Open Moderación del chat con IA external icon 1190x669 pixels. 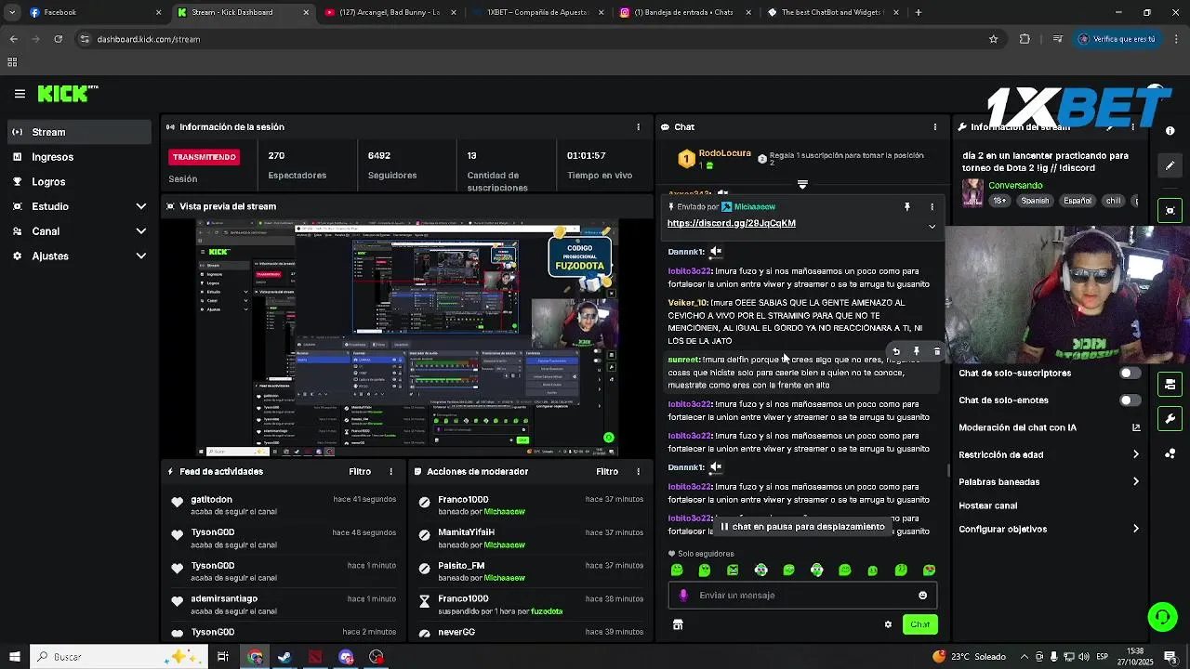tap(1135, 428)
